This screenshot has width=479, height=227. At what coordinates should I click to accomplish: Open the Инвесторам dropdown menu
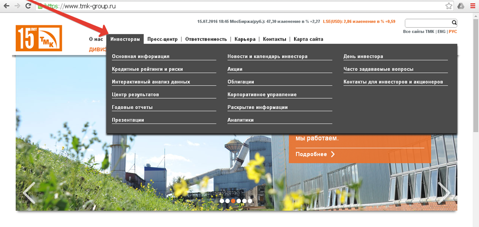point(125,39)
